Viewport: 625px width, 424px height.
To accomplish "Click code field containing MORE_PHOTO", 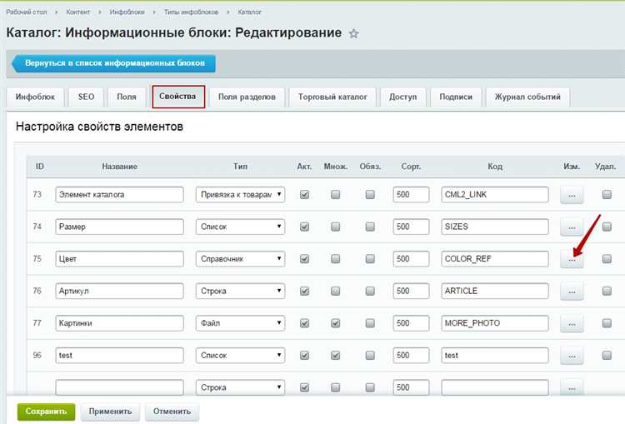I will [x=495, y=323].
